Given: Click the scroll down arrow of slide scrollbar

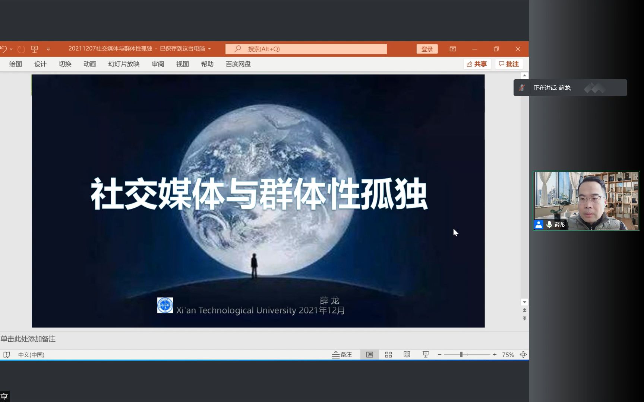Looking at the screenshot, I should coord(524,302).
